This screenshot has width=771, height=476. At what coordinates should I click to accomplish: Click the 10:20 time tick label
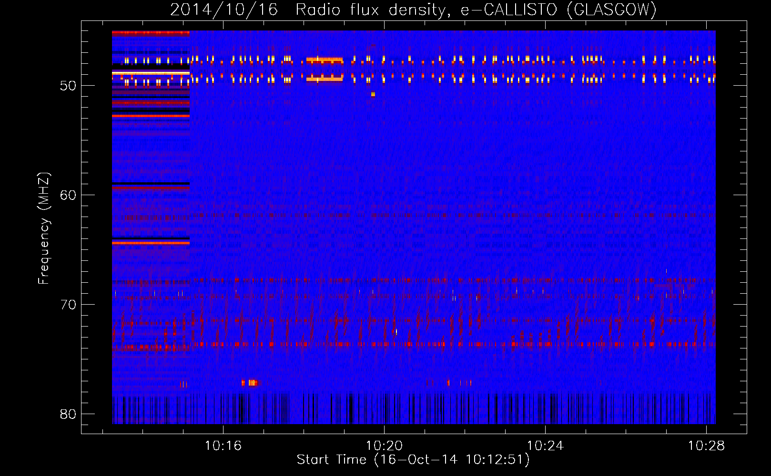384,446
